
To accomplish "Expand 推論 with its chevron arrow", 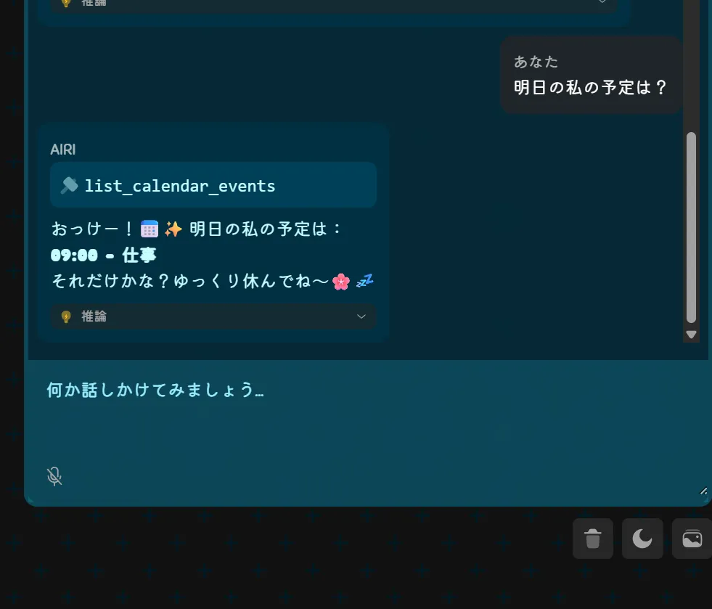I will click(361, 316).
